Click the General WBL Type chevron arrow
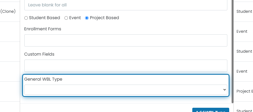253x112 pixels. tap(224, 90)
